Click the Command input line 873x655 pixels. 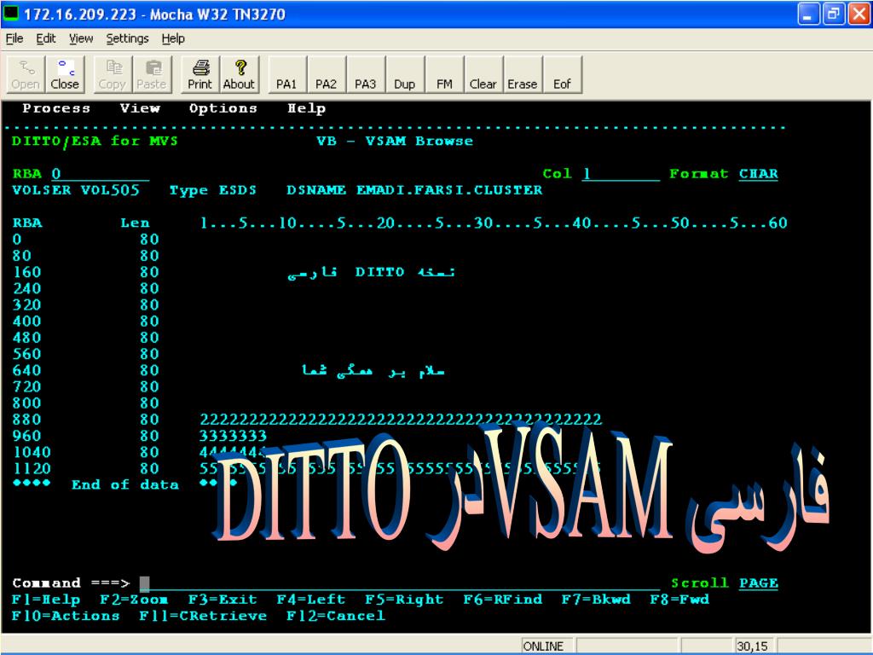[399, 583]
